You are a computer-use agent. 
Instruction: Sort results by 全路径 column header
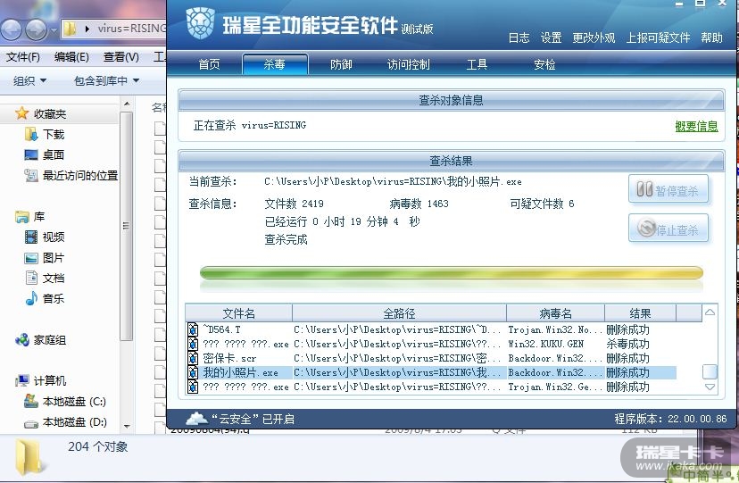pyautogui.click(x=399, y=313)
